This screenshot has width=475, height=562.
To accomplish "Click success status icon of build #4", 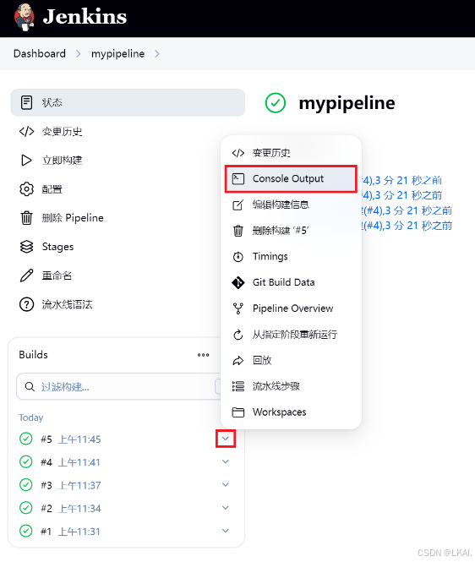I will [x=26, y=461].
